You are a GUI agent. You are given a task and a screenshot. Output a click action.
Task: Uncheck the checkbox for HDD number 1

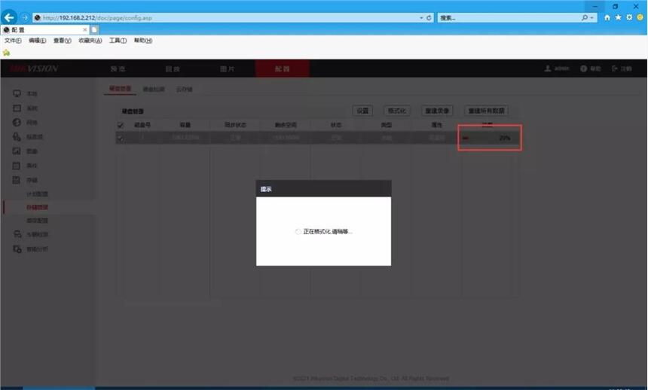pos(121,138)
